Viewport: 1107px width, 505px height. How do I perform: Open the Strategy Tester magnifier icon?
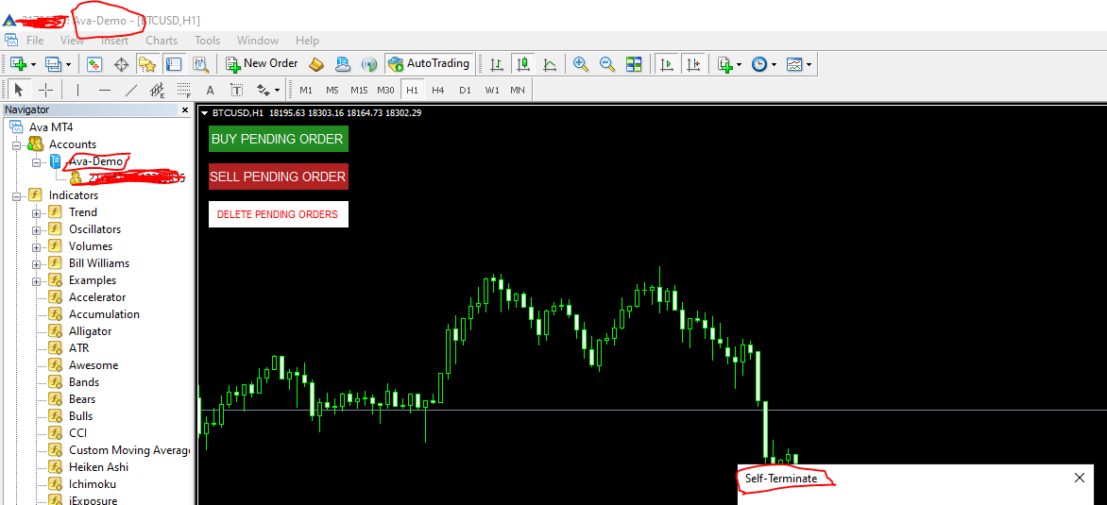coord(200,64)
